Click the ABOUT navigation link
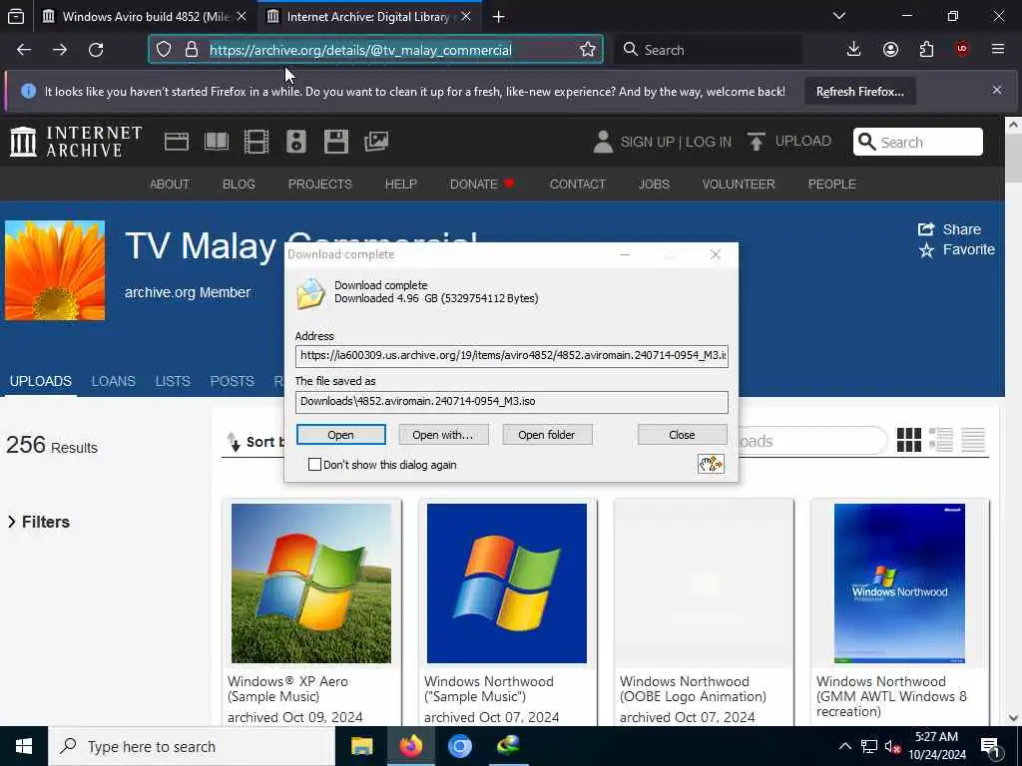 pos(170,185)
